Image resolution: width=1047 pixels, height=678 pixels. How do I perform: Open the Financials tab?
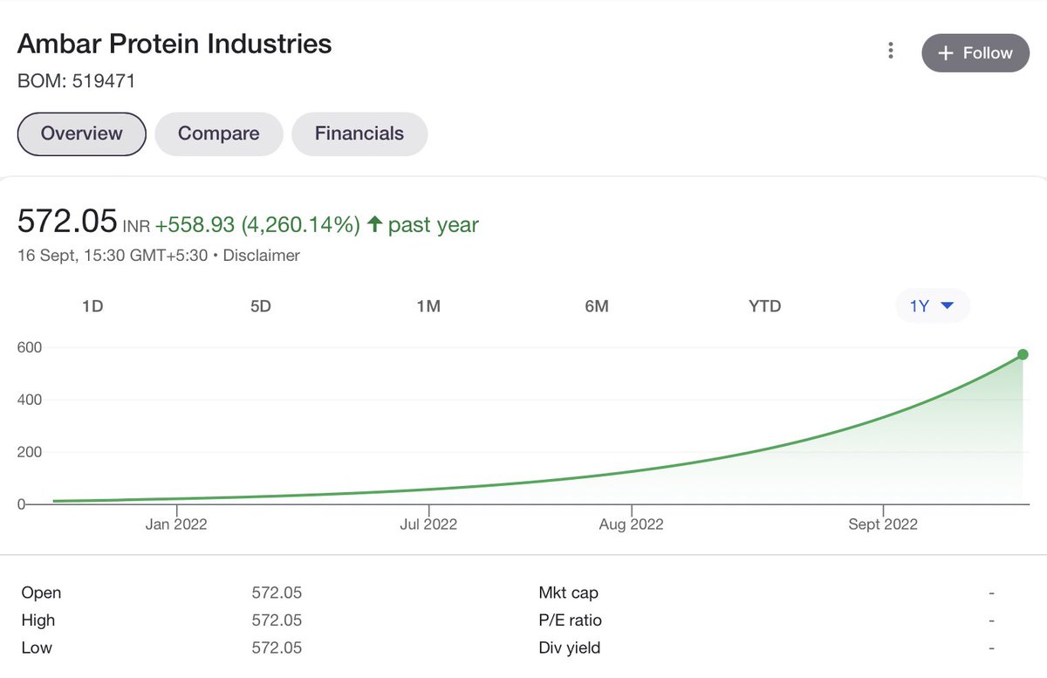(359, 134)
